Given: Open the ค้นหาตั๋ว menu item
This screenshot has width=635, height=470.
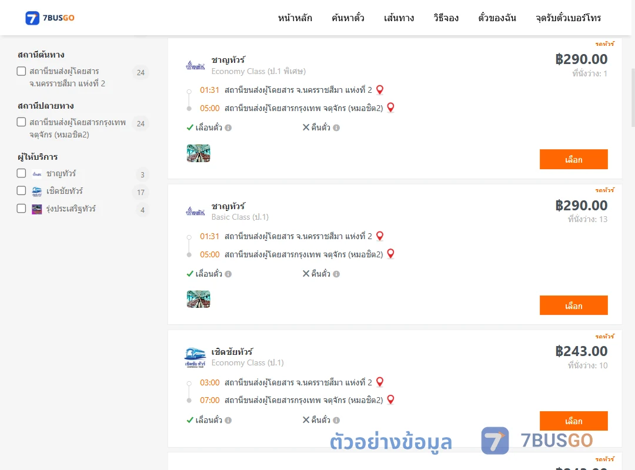Looking at the screenshot, I should tap(348, 18).
